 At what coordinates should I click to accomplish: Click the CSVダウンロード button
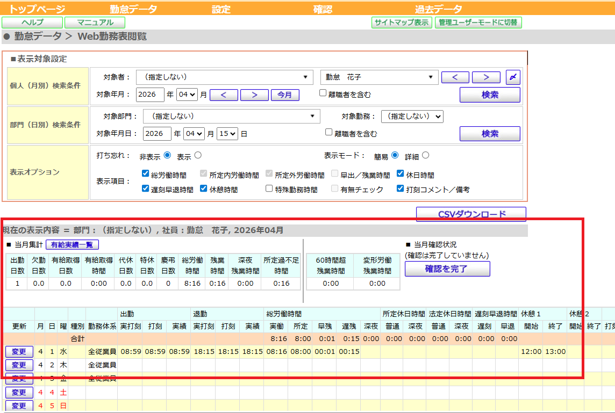(x=471, y=214)
